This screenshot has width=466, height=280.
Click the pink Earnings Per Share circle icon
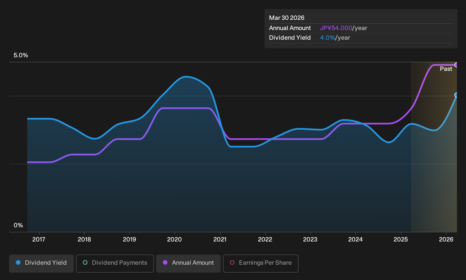tap(232, 263)
